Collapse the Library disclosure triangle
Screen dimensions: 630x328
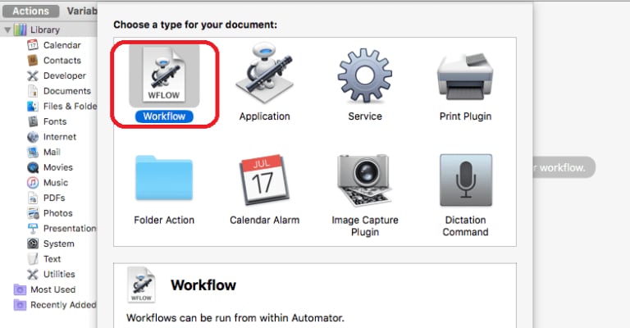[x=7, y=30]
